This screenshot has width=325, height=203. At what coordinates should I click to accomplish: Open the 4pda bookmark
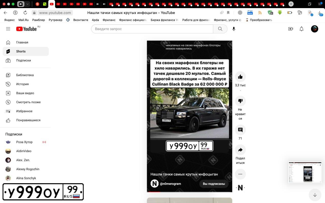(x=95, y=20)
